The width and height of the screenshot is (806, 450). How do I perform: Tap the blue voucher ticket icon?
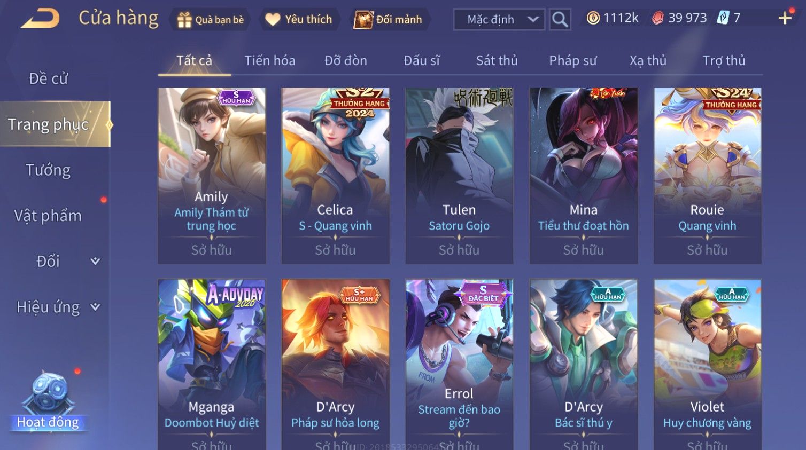[723, 18]
